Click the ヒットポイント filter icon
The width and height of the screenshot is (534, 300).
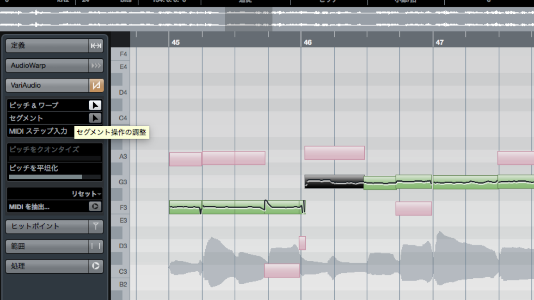pos(96,226)
